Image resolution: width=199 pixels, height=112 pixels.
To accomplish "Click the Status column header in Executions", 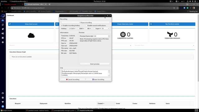I will tap(168, 104).
